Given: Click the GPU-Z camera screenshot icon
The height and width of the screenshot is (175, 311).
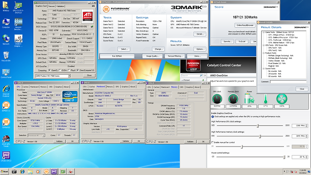Looking at the screenshot, I should pos(93,6).
